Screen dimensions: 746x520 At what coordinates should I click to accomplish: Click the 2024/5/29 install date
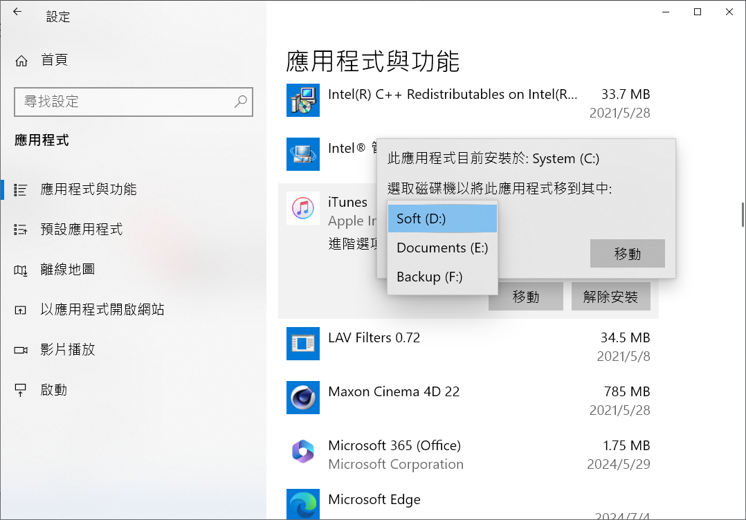click(619, 464)
